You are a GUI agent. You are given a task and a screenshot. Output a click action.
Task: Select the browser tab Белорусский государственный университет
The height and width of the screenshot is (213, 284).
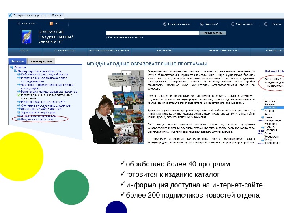tap(35, 15)
